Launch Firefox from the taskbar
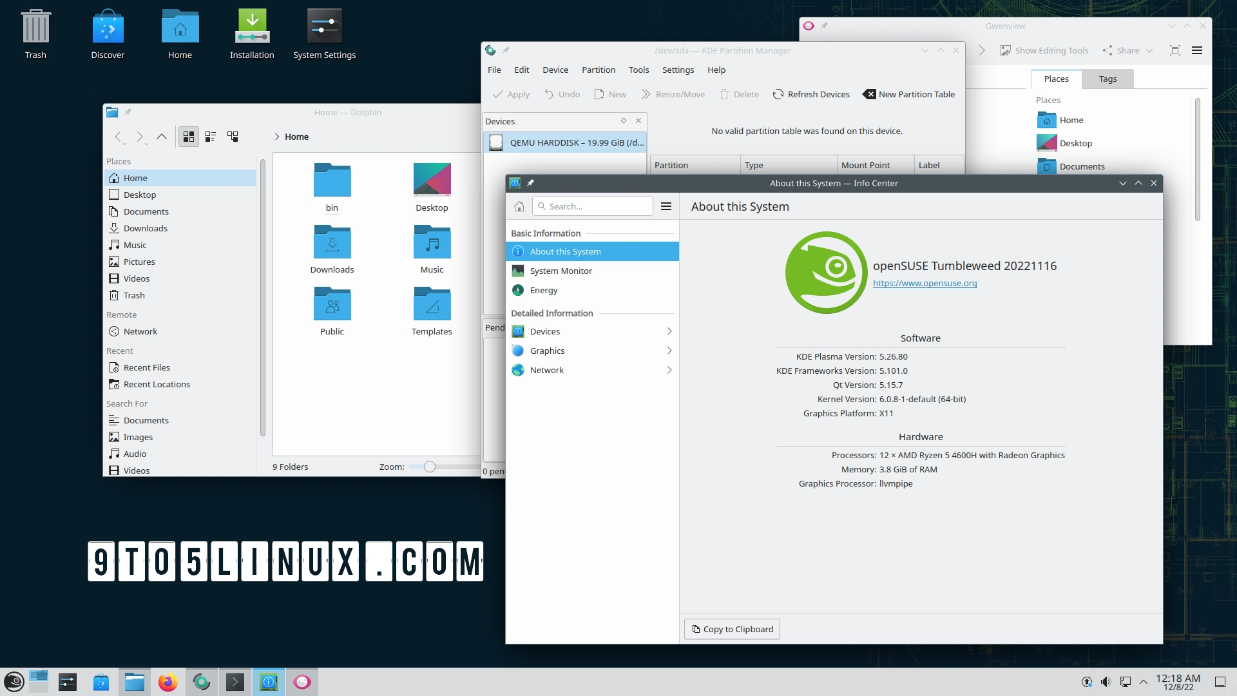Screen dimensions: 1237x696 click(x=168, y=681)
